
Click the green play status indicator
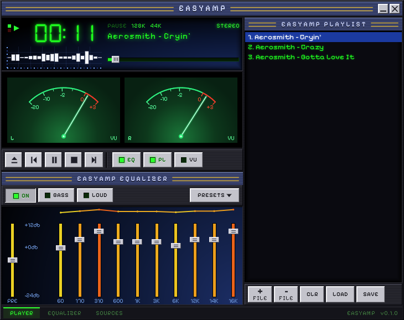17,28
